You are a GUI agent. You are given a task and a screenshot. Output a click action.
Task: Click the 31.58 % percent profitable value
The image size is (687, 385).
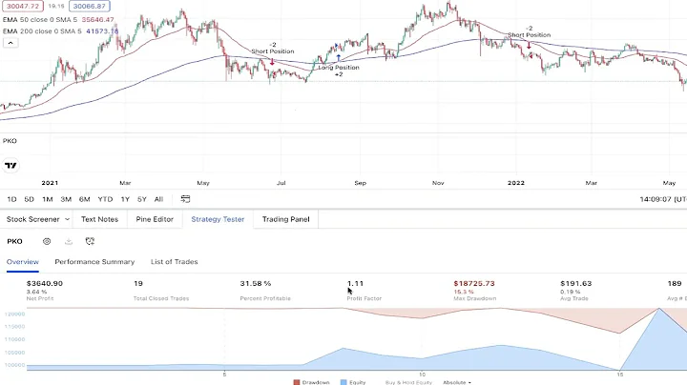(x=256, y=283)
